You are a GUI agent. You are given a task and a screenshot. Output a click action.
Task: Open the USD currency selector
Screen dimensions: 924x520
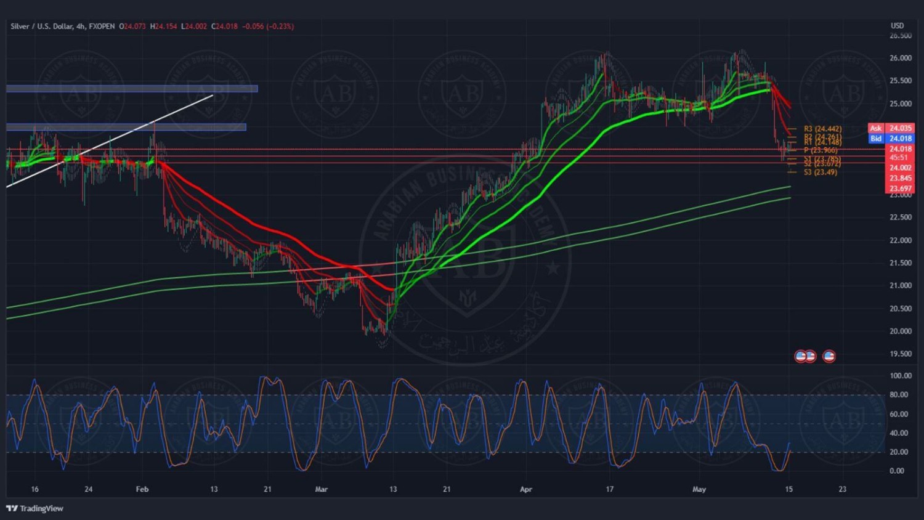[x=897, y=25]
